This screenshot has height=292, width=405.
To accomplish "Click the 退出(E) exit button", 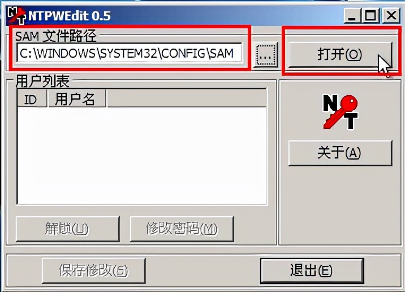I will pos(312,271).
